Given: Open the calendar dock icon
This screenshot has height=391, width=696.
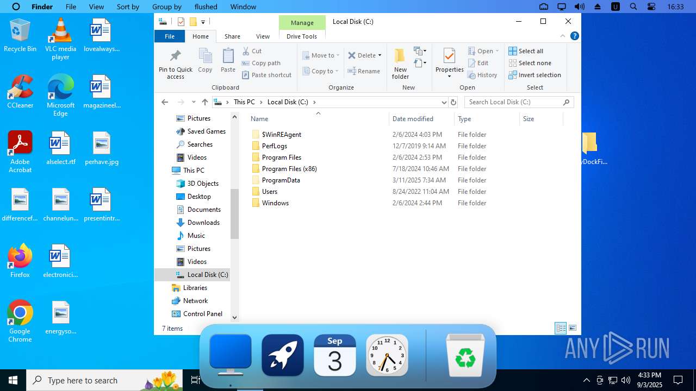Looking at the screenshot, I should (335, 356).
